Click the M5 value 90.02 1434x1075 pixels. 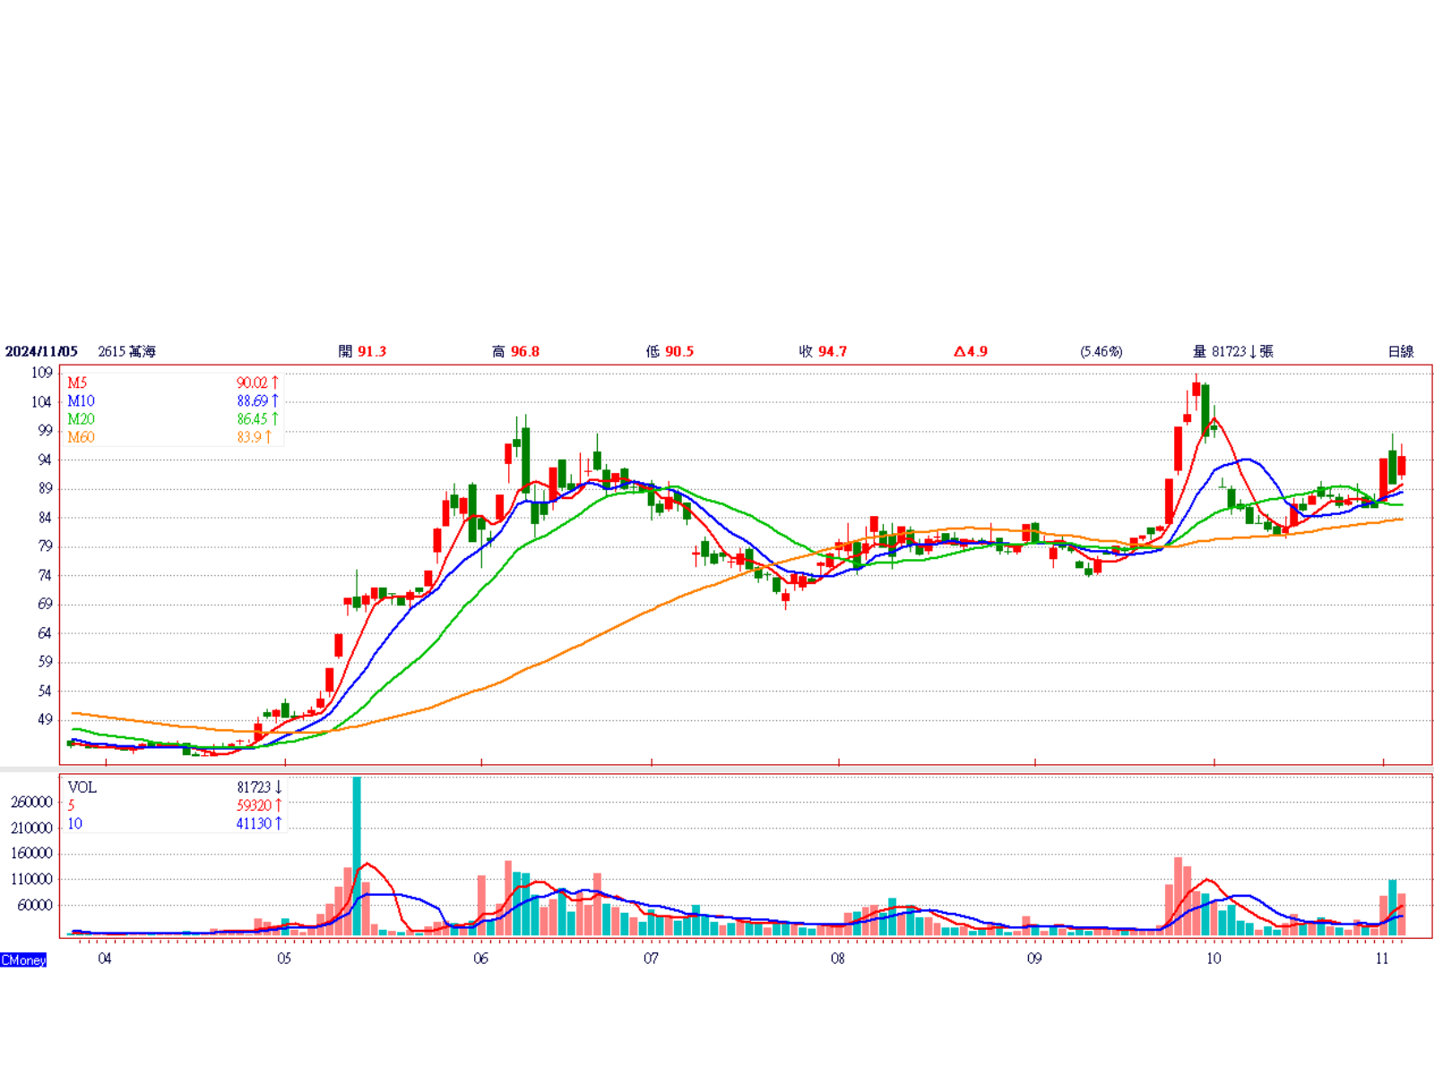point(252,383)
